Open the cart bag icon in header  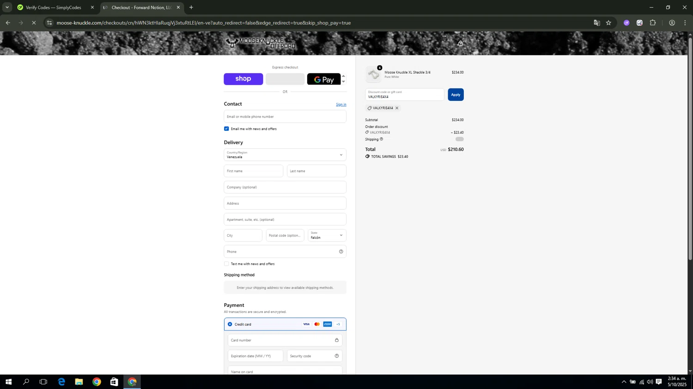click(x=460, y=43)
